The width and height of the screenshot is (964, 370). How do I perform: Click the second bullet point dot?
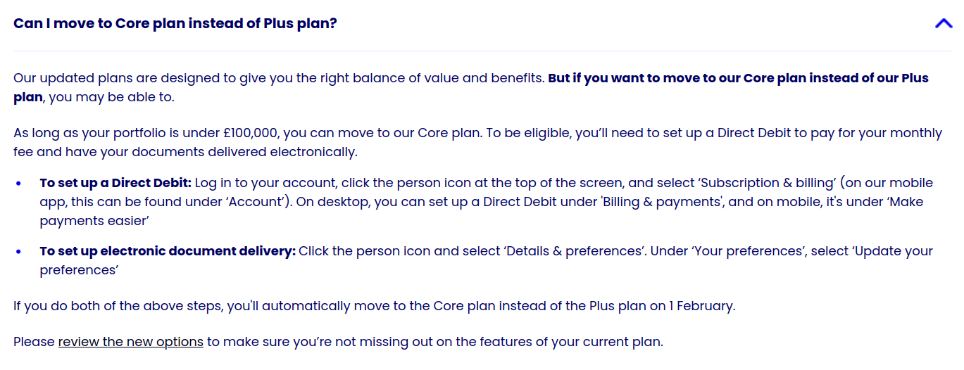point(20,252)
